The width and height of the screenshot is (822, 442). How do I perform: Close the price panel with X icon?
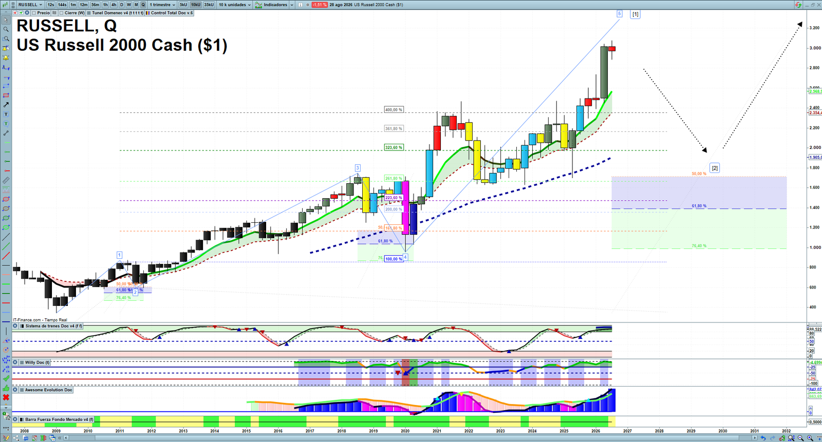pos(27,13)
